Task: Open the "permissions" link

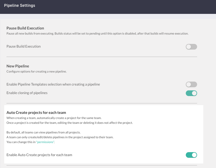Action: tap(45, 142)
